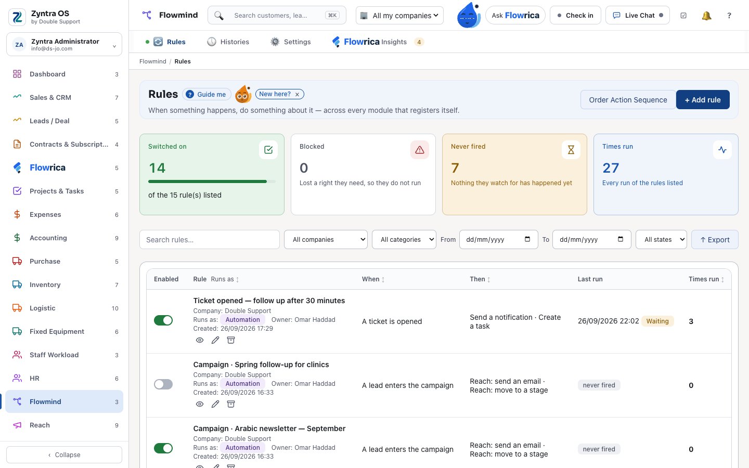Click the checklist icon in top bar
The height and width of the screenshot is (468, 749).
click(683, 16)
